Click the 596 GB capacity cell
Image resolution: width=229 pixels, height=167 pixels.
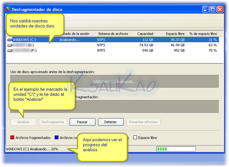pyautogui.click(x=148, y=51)
